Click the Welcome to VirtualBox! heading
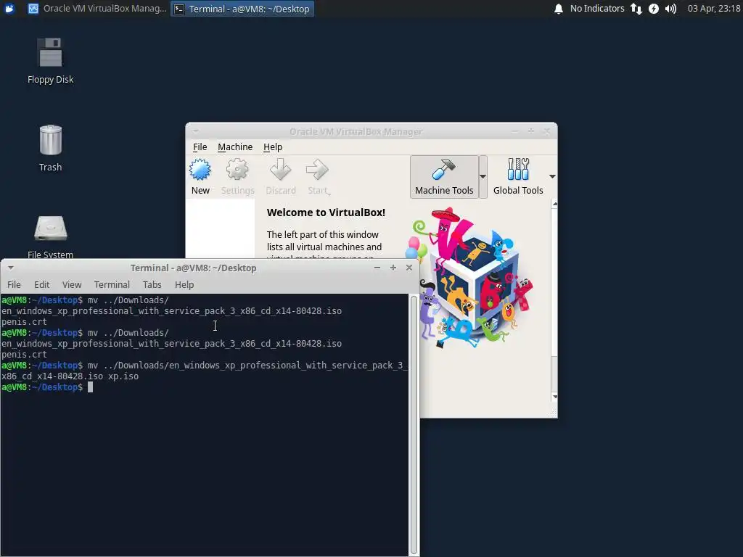 [x=326, y=213]
